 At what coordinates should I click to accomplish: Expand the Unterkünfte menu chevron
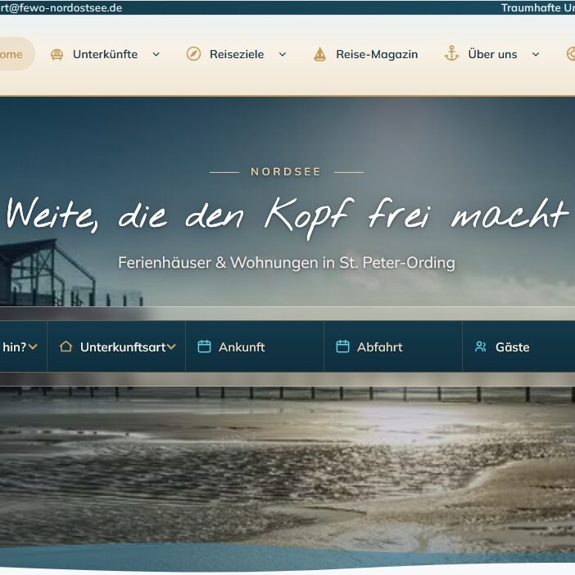pyautogui.click(x=156, y=54)
